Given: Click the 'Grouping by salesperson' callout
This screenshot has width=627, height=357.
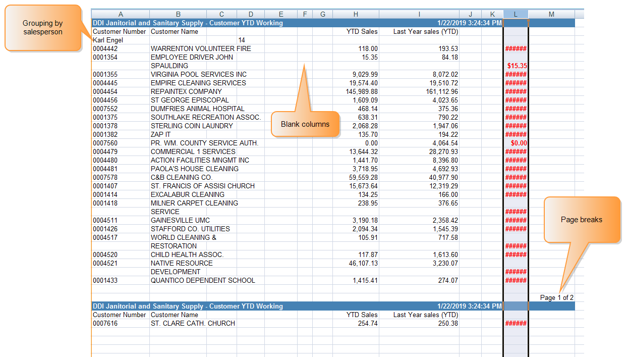Looking at the screenshot, I should (42, 27).
